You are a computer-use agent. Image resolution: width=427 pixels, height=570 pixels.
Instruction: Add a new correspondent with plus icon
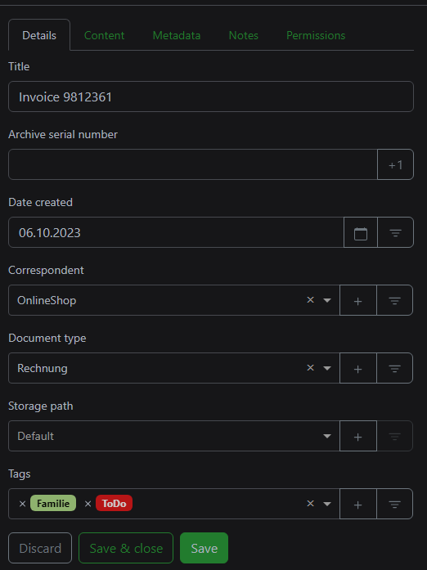coord(358,300)
